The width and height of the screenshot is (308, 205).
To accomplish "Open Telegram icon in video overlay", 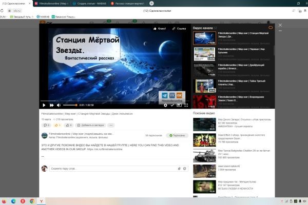I will tap(165, 95).
